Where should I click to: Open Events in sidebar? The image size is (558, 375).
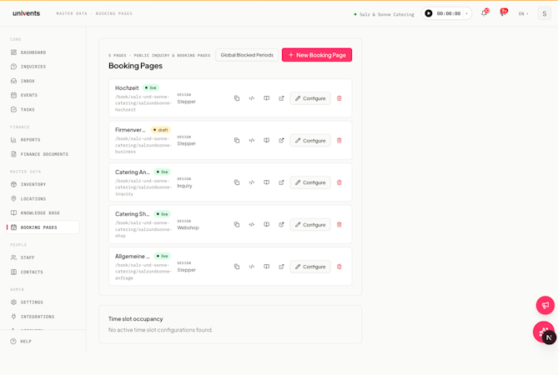click(43, 95)
